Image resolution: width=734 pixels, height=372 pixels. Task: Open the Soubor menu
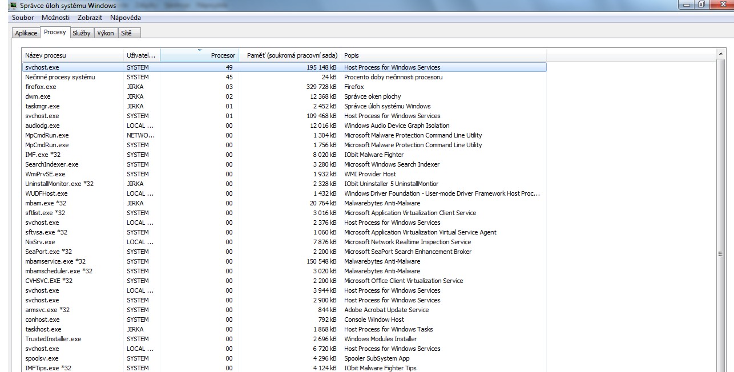[x=23, y=18]
